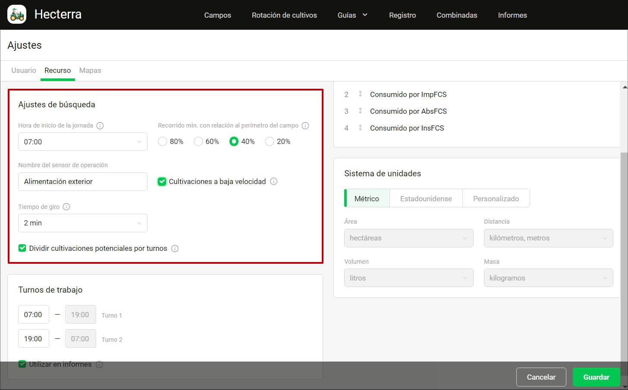Click the Nombre del sensor de operación field
The height and width of the screenshot is (390, 628).
click(x=83, y=181)
